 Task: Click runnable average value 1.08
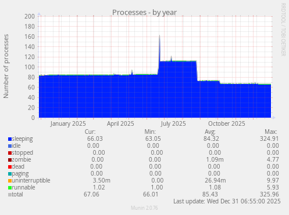pos(215,187)
